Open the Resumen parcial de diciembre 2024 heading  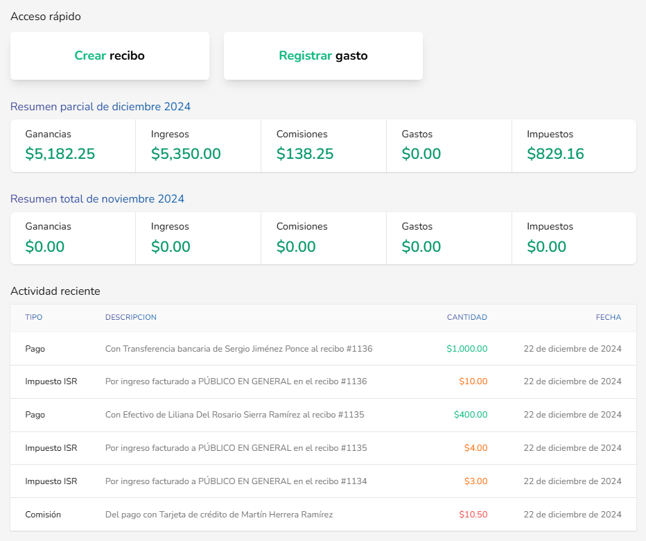(x=101, y=106)
